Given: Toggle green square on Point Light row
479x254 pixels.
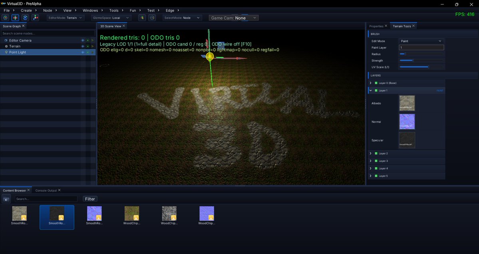Looking at the screenshot, I should coord(87,52).
